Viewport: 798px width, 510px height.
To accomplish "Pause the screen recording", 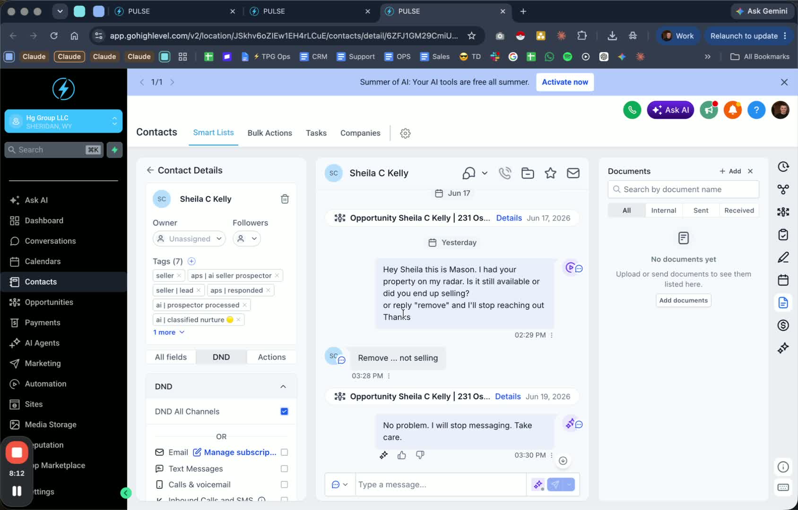I will [x=17, y=491].
